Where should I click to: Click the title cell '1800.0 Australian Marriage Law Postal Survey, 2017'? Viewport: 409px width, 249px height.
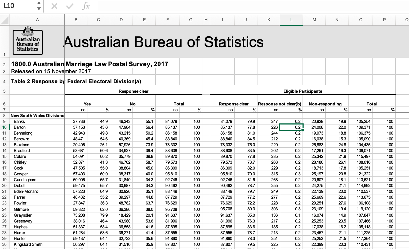tap(90, 64)
